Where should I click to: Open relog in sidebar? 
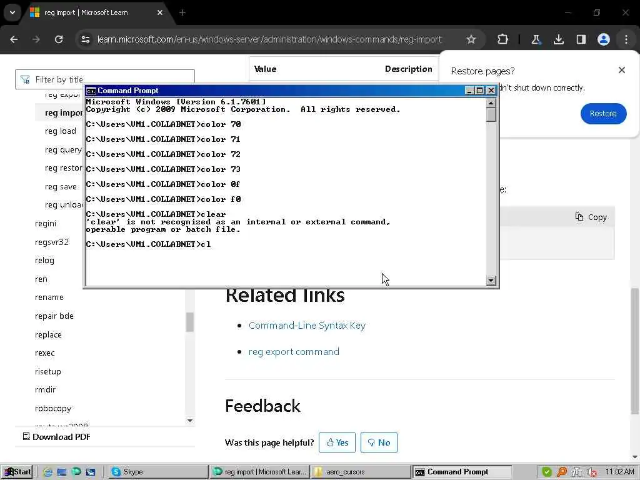click(44, 261)
